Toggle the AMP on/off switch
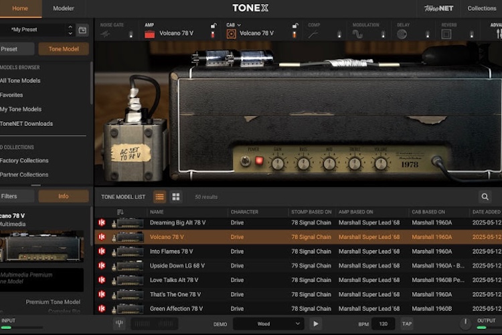This screenshot has width=502, height=335. pyautogui.click(x=213, y=35)
